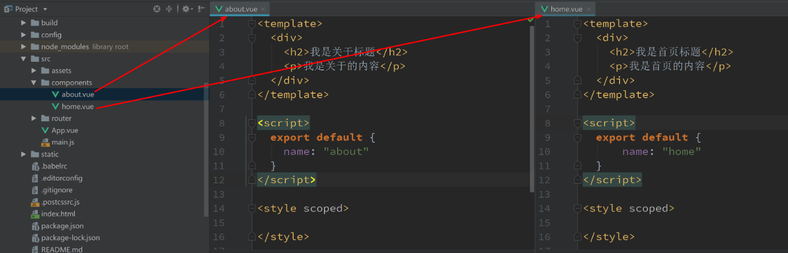The height and width of the screenshot is (253, 788).
Task: Click the .gitignore file icon
Action: click(35, 190)
